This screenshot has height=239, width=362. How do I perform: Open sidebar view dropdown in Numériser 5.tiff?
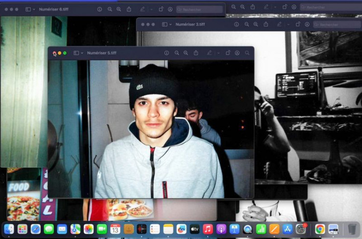(x=78, y=53)
